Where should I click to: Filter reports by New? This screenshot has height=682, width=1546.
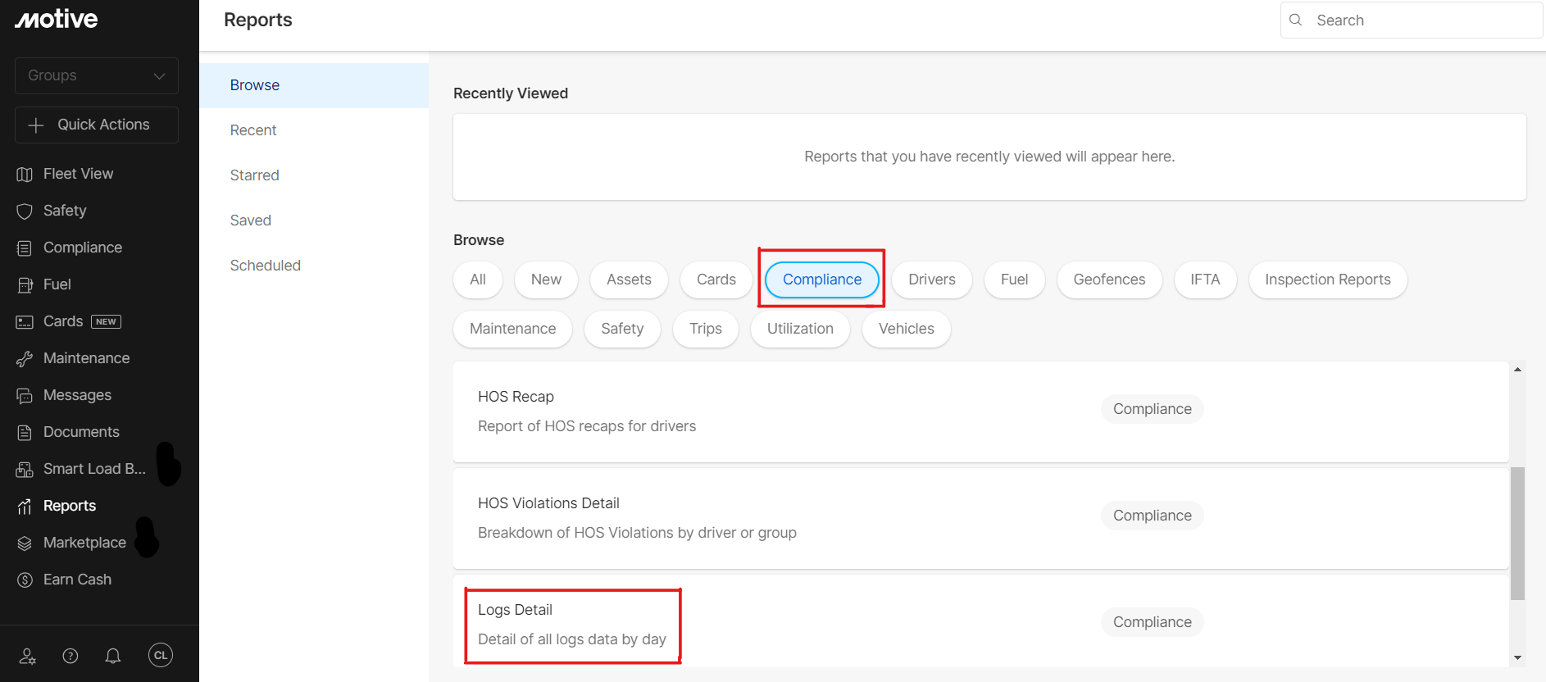point(546,280)
